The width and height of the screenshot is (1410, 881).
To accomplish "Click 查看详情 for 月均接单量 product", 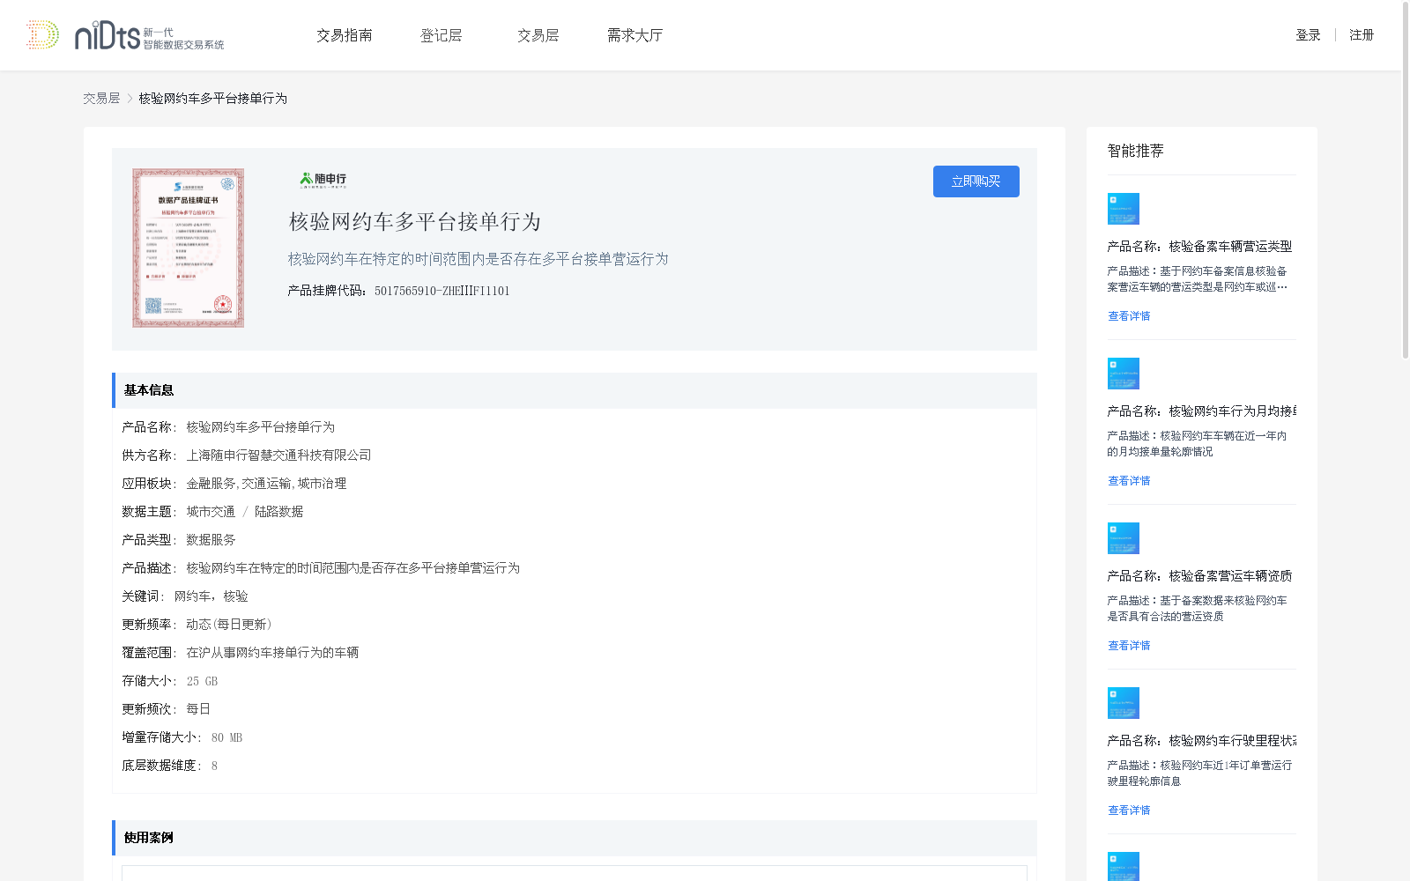I will pos(1129,481).
